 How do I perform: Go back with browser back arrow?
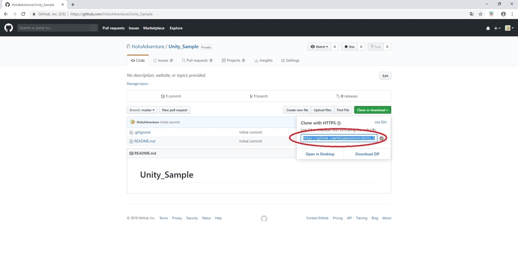[6, 14]
